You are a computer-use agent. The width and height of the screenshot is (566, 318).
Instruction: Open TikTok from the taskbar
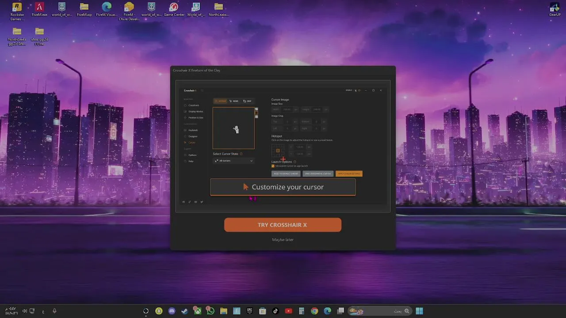(275, 311)
